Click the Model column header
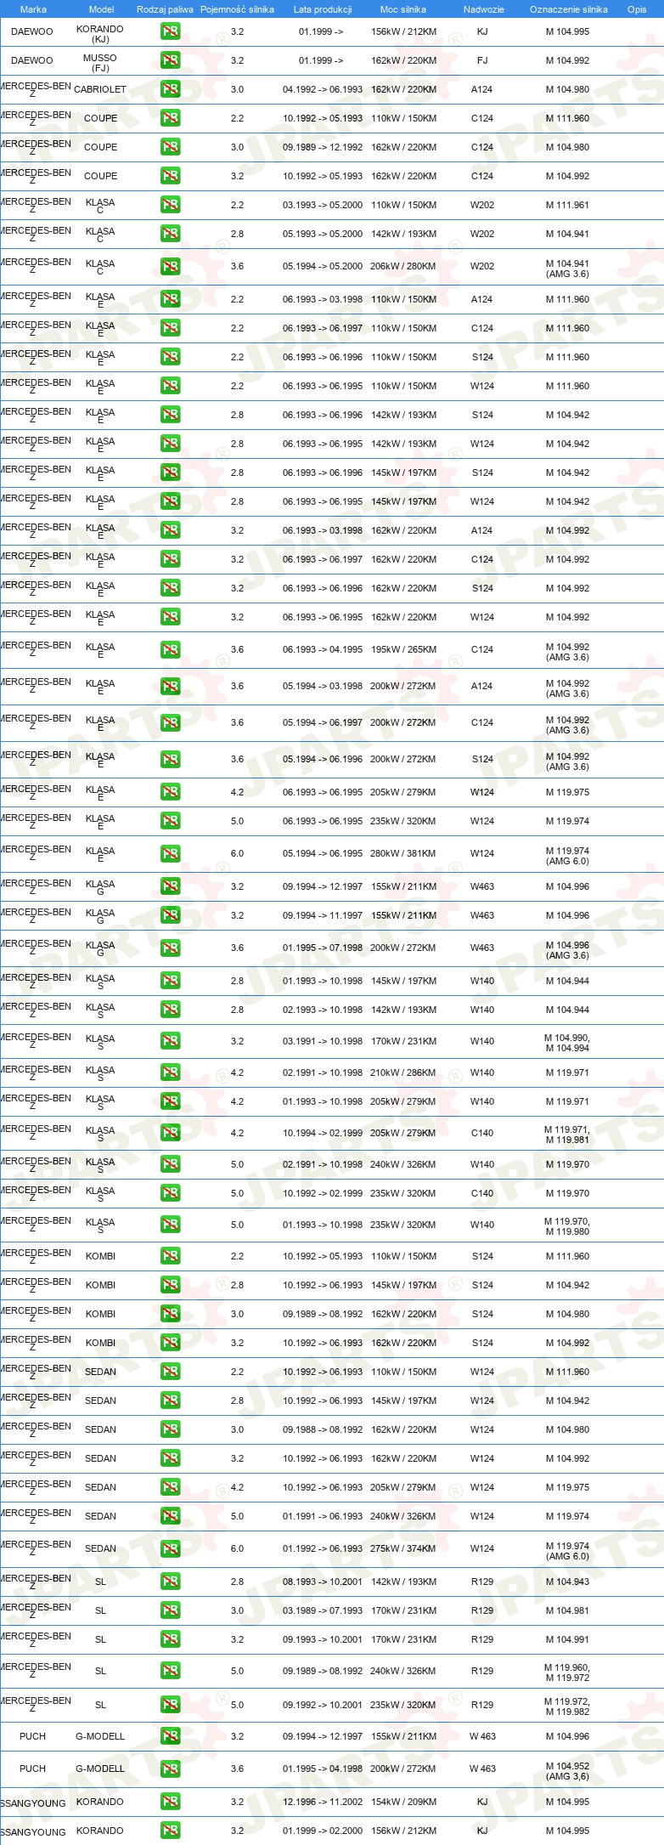 [x=101, y=9]
